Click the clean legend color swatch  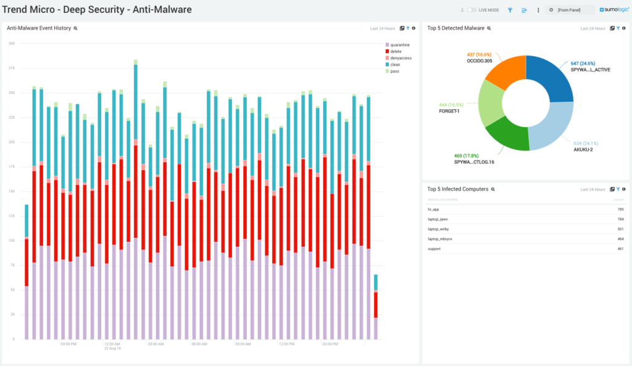click(x=388, y=64)
